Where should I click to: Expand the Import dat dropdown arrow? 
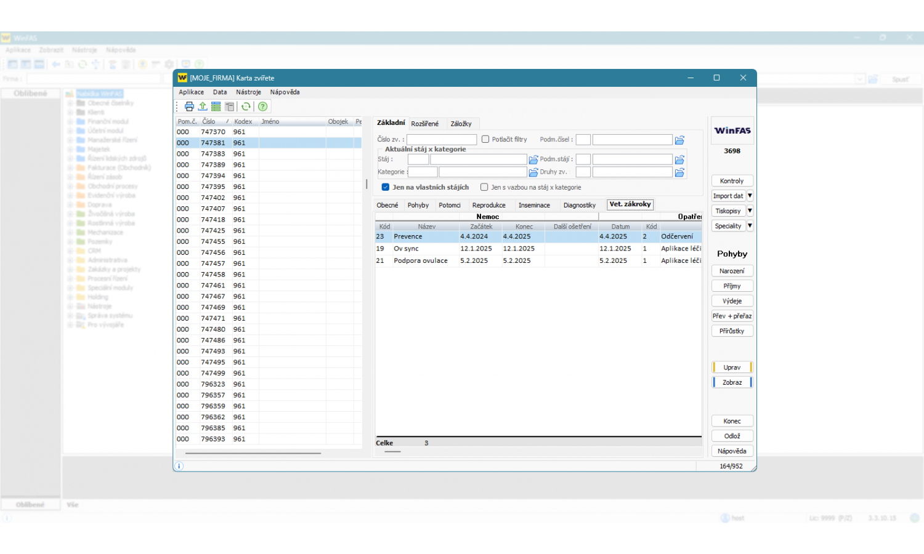750,196
